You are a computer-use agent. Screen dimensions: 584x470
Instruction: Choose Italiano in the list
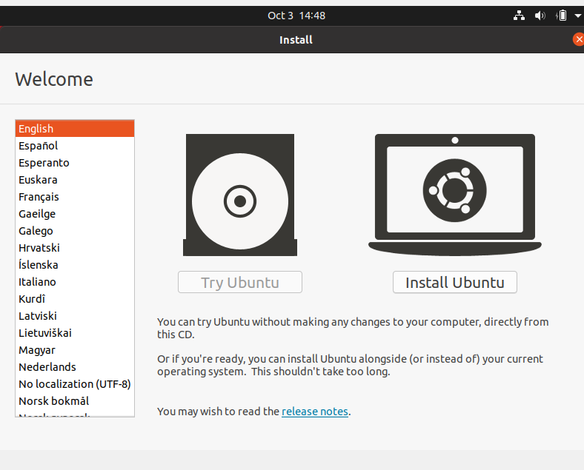point(75,282)
